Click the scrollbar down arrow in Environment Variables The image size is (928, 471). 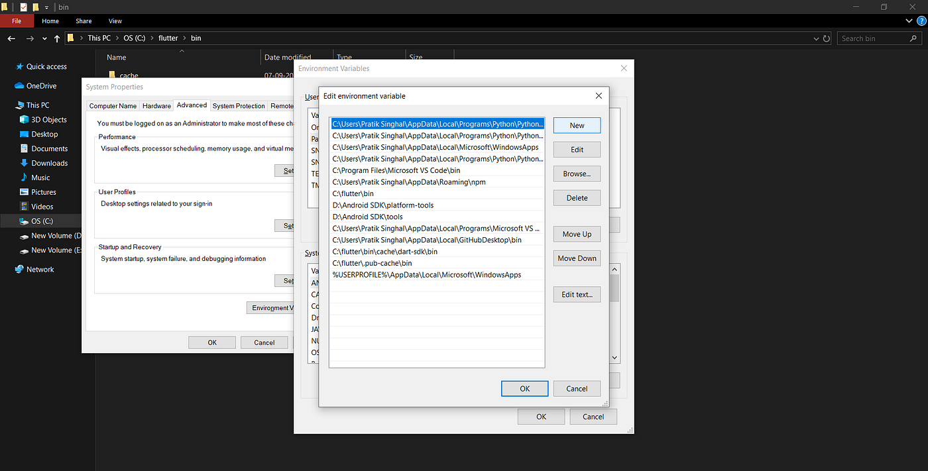pyautogui.click(x=614, y=357)
